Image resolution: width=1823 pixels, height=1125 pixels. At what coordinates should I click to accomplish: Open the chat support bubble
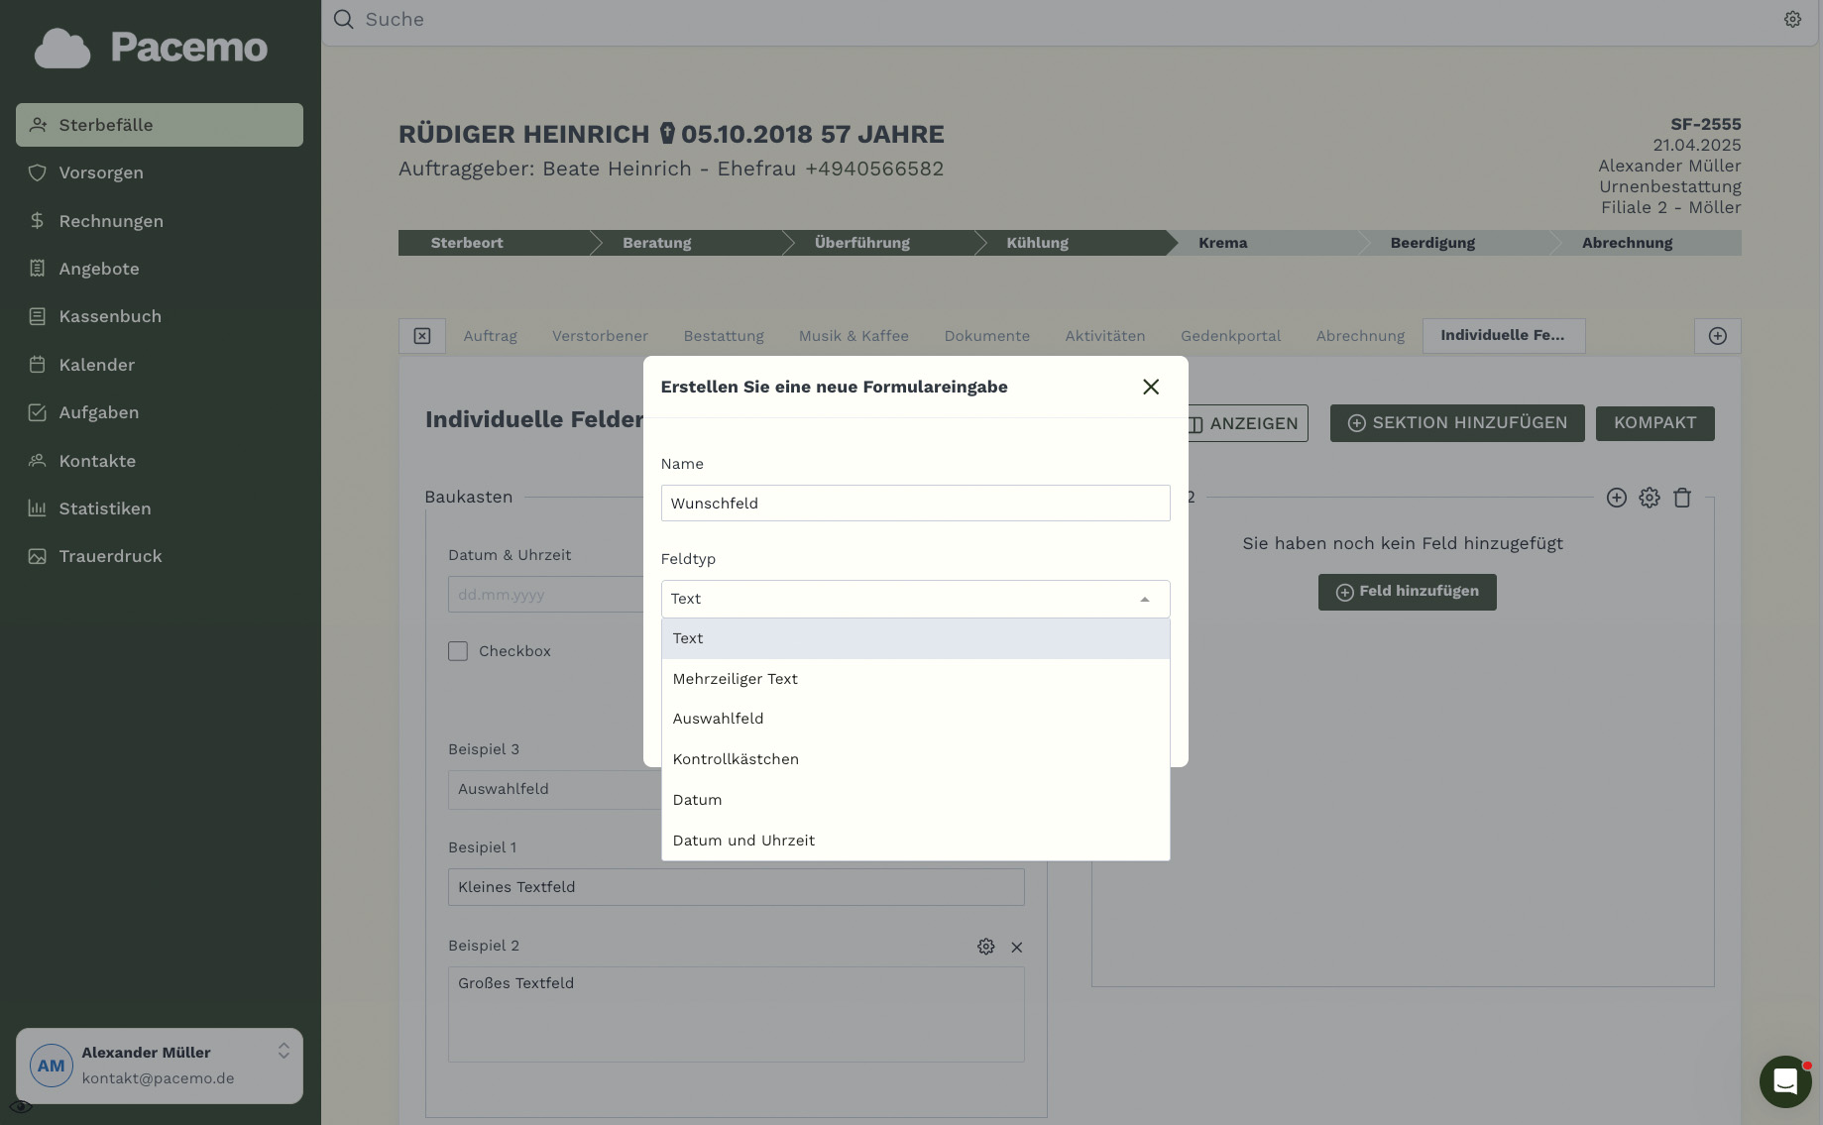pyautogui.click(x=1784, y=1081)
